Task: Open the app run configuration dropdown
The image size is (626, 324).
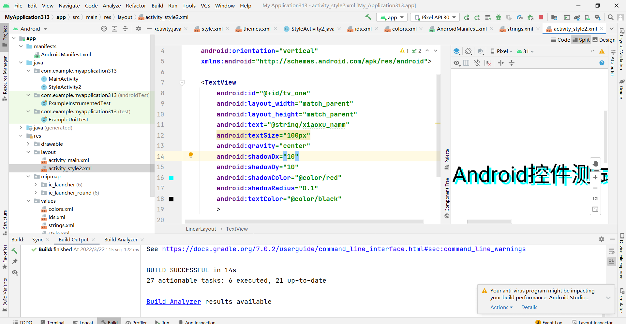Action: pos(392,17)
